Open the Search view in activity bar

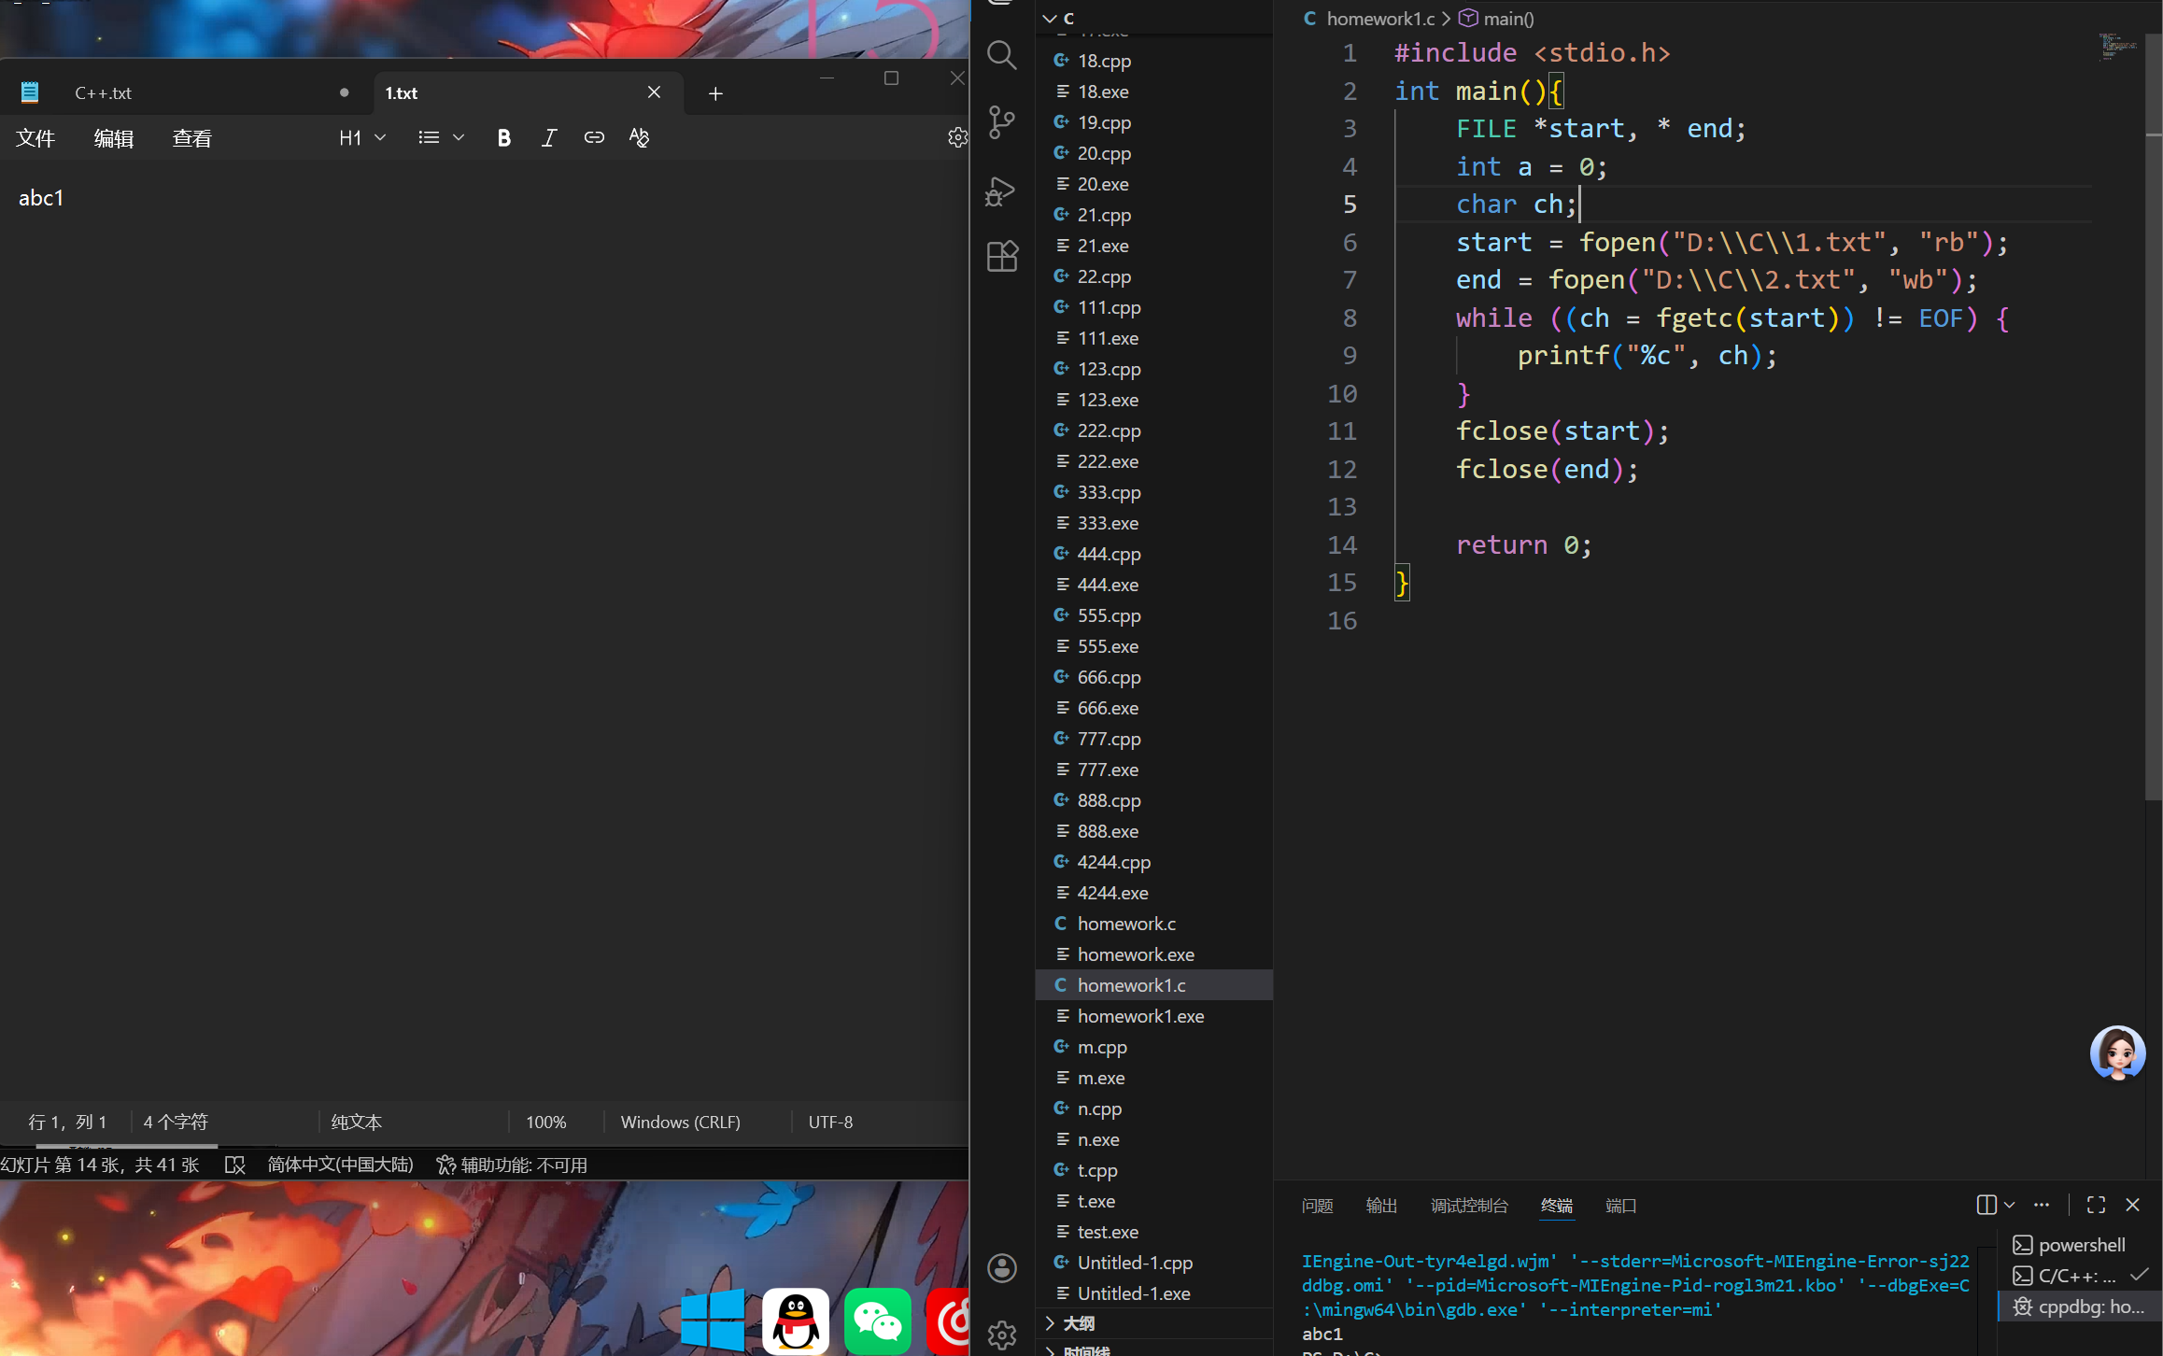click(x=1001, y=55)
